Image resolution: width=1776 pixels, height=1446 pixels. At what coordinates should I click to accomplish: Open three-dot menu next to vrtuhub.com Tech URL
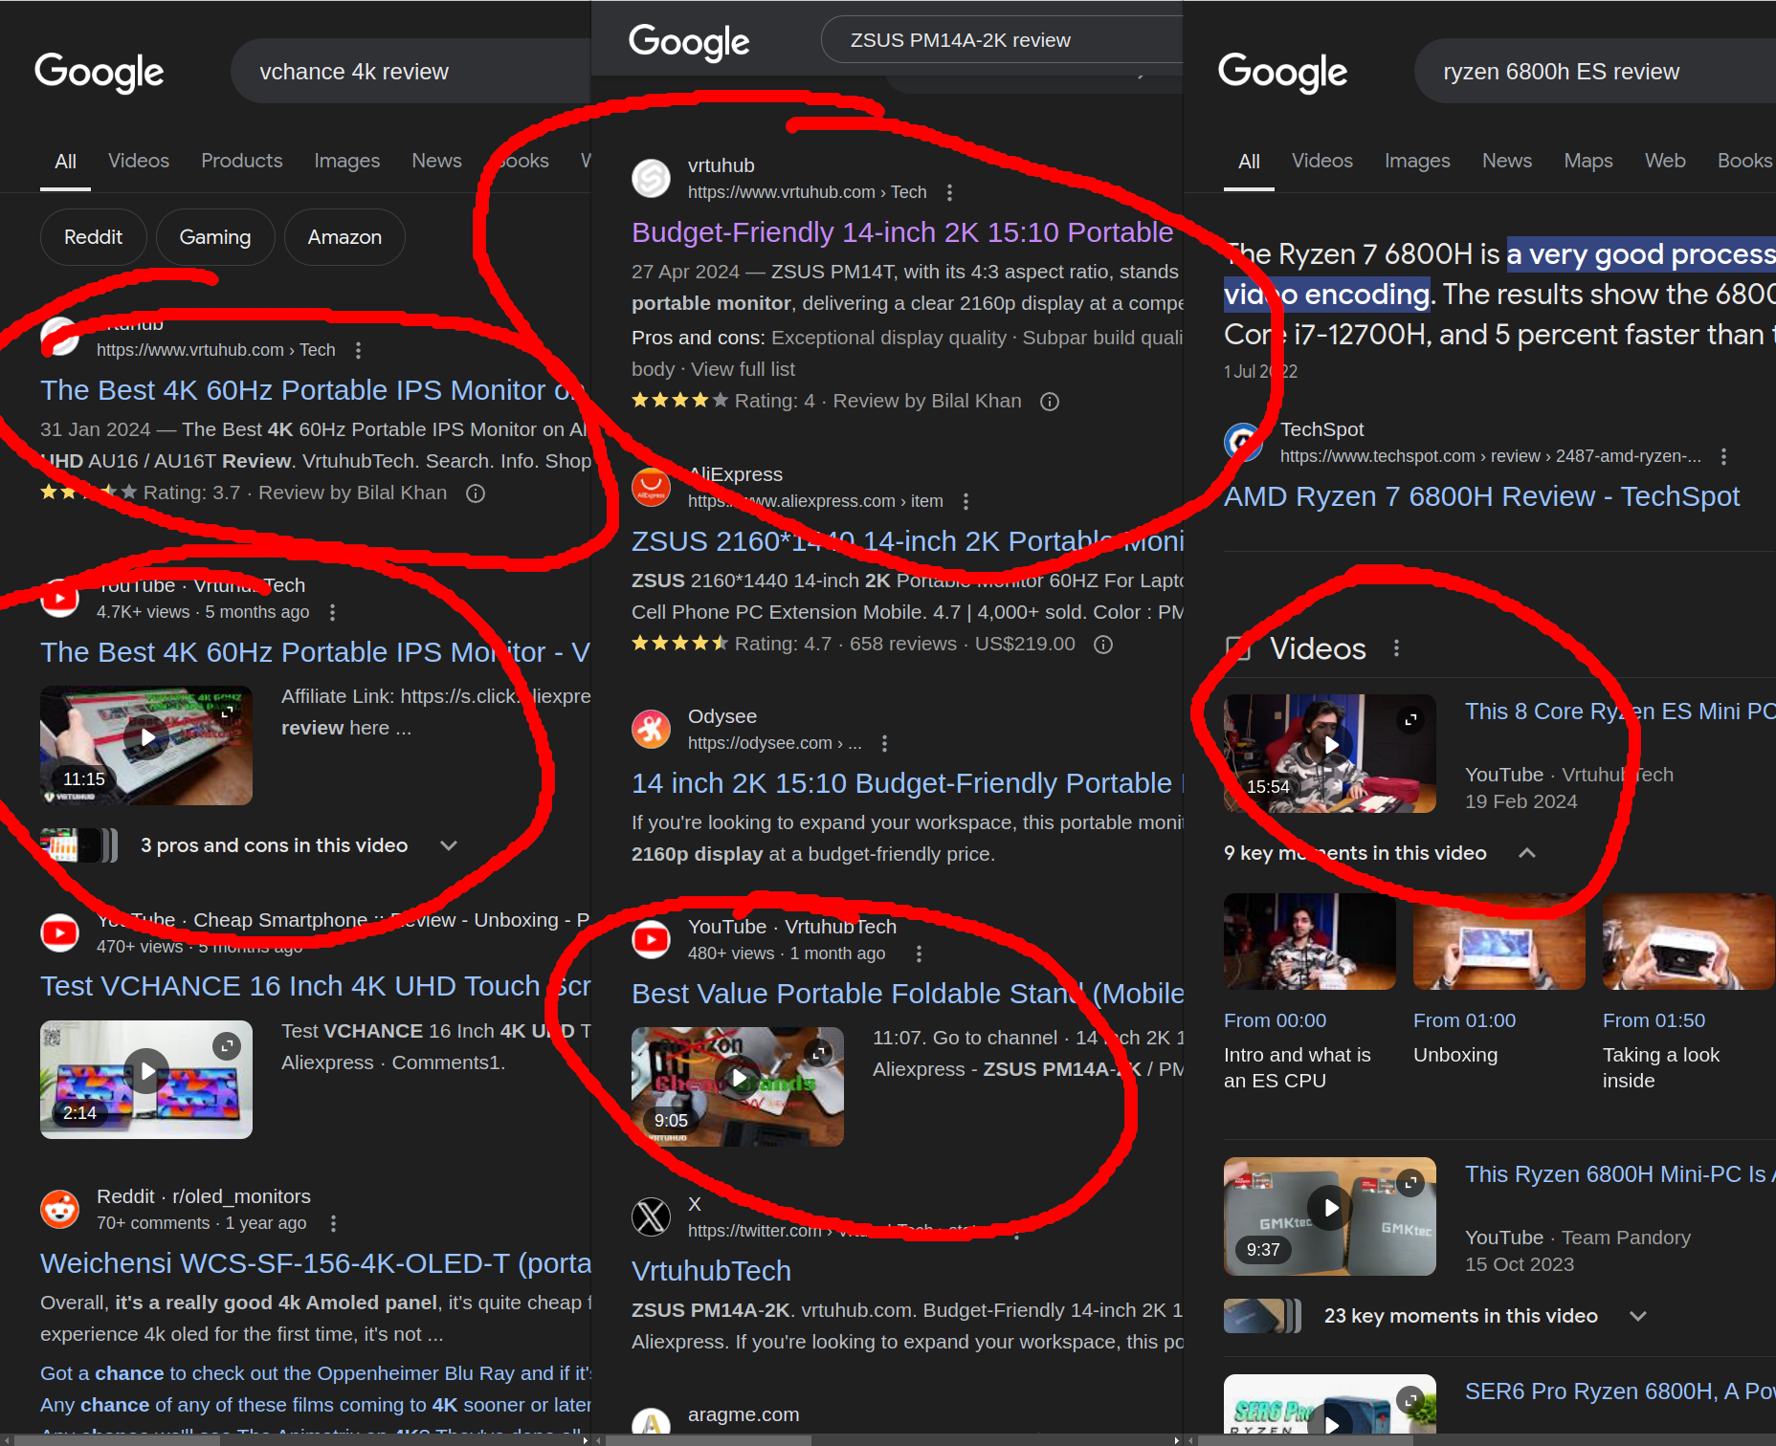point(949,192)
